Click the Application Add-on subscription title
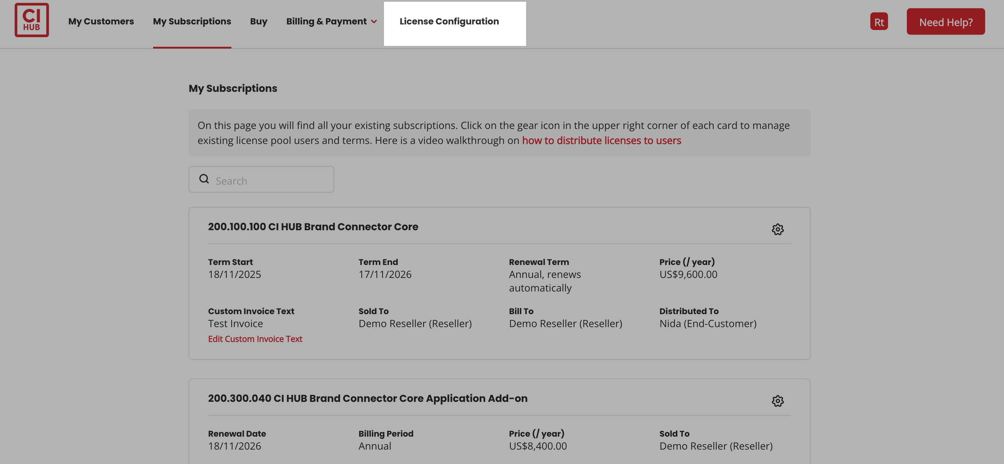 (x=368, y=398)
